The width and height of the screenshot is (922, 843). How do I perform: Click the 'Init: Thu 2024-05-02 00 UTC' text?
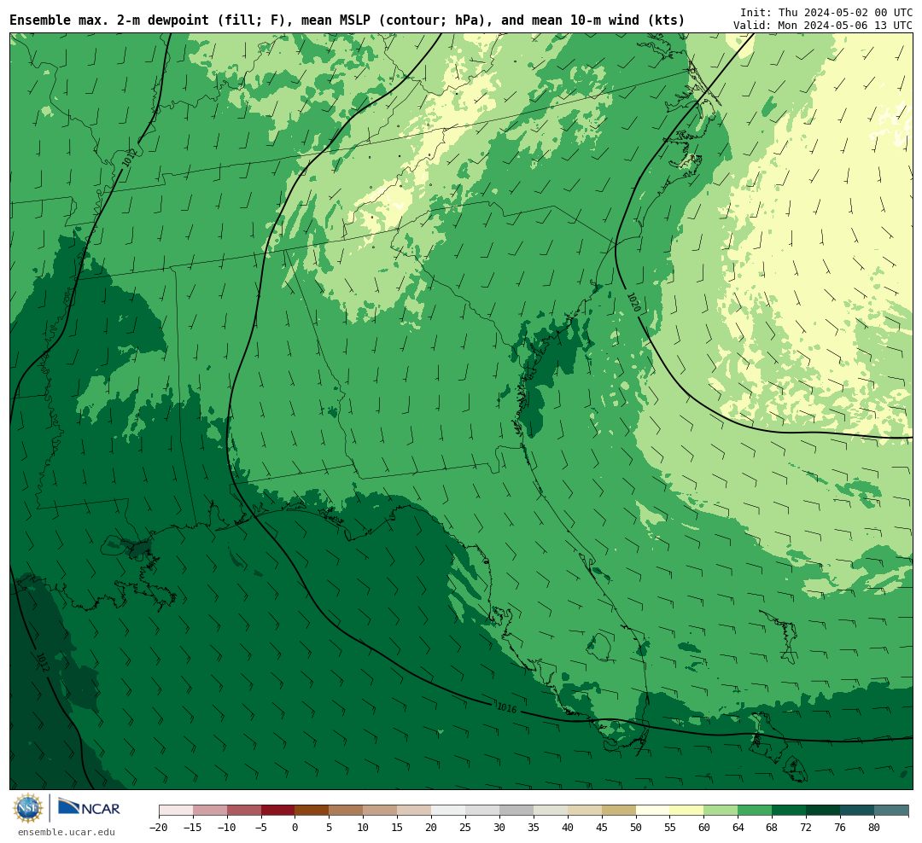pyautogui.click(x=826, y=12)
